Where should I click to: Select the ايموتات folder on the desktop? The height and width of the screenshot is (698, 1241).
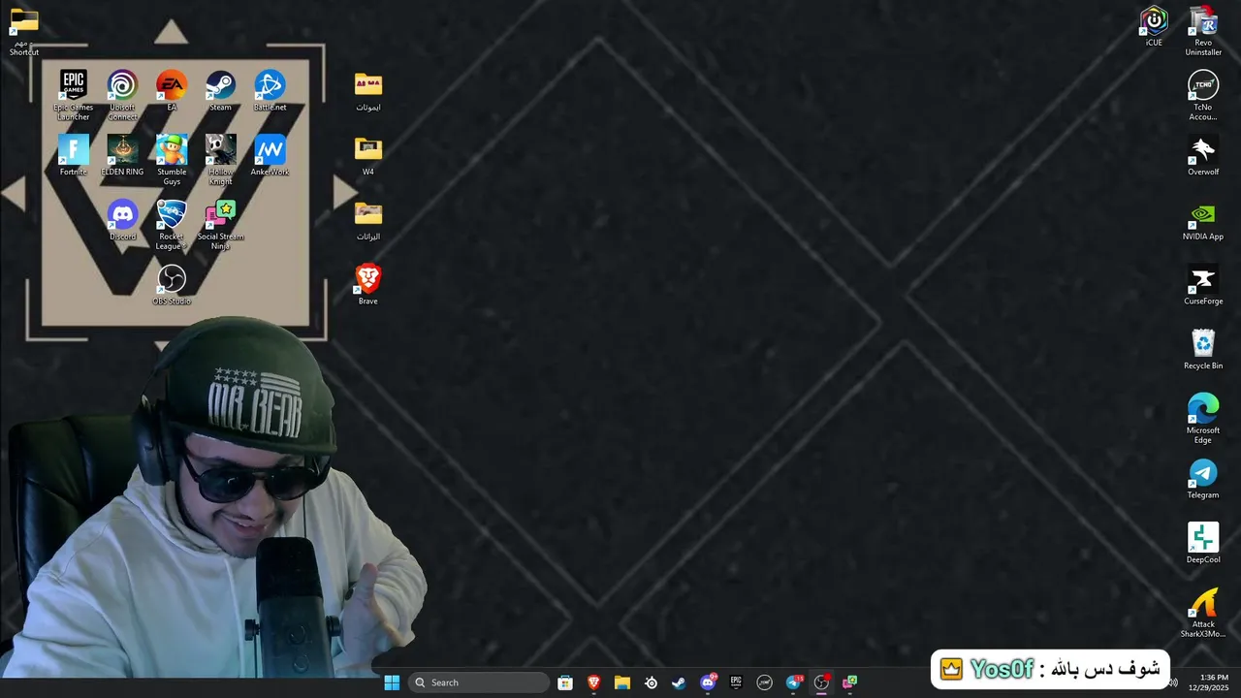pos(368,90)
